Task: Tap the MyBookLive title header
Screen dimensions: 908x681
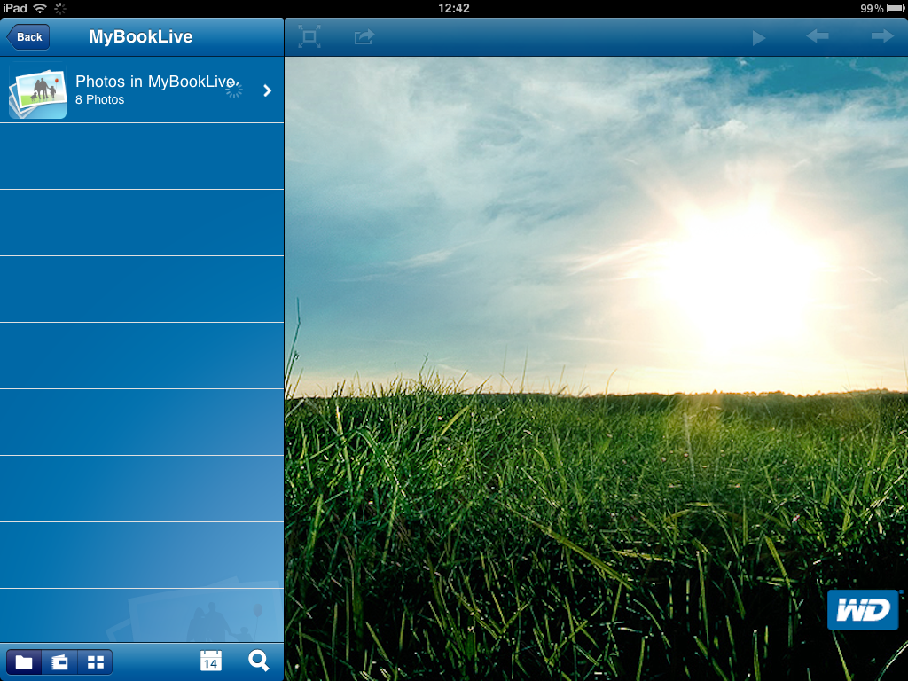Action: pyautogui.click(x=141, y=37)
